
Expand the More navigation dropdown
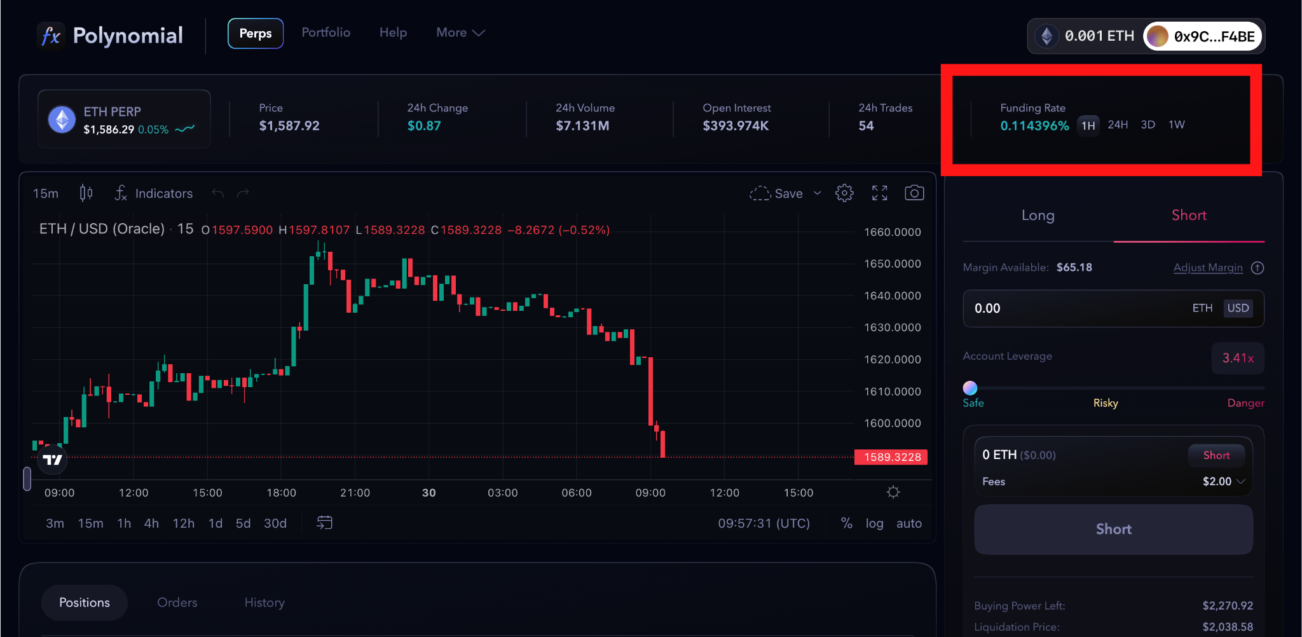[460, 33]
